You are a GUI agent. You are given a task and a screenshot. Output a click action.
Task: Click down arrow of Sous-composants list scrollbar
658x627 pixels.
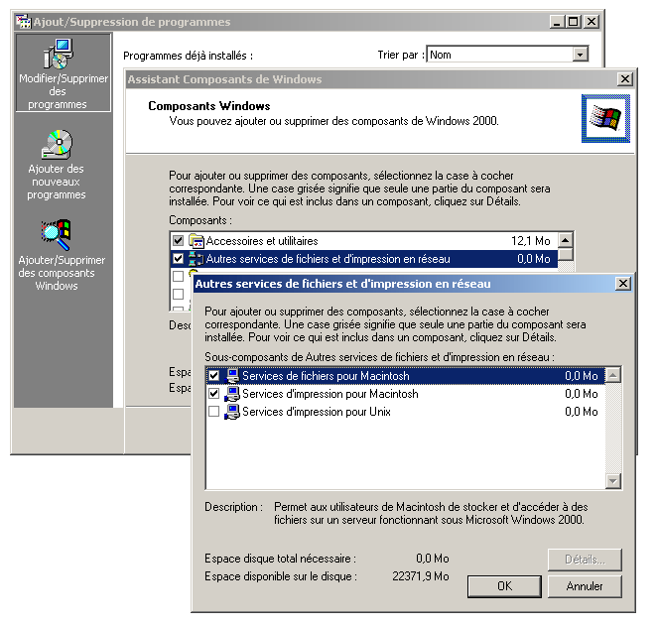(x=613, y=481)
